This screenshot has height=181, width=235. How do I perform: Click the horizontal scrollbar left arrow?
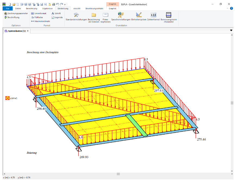5,174
